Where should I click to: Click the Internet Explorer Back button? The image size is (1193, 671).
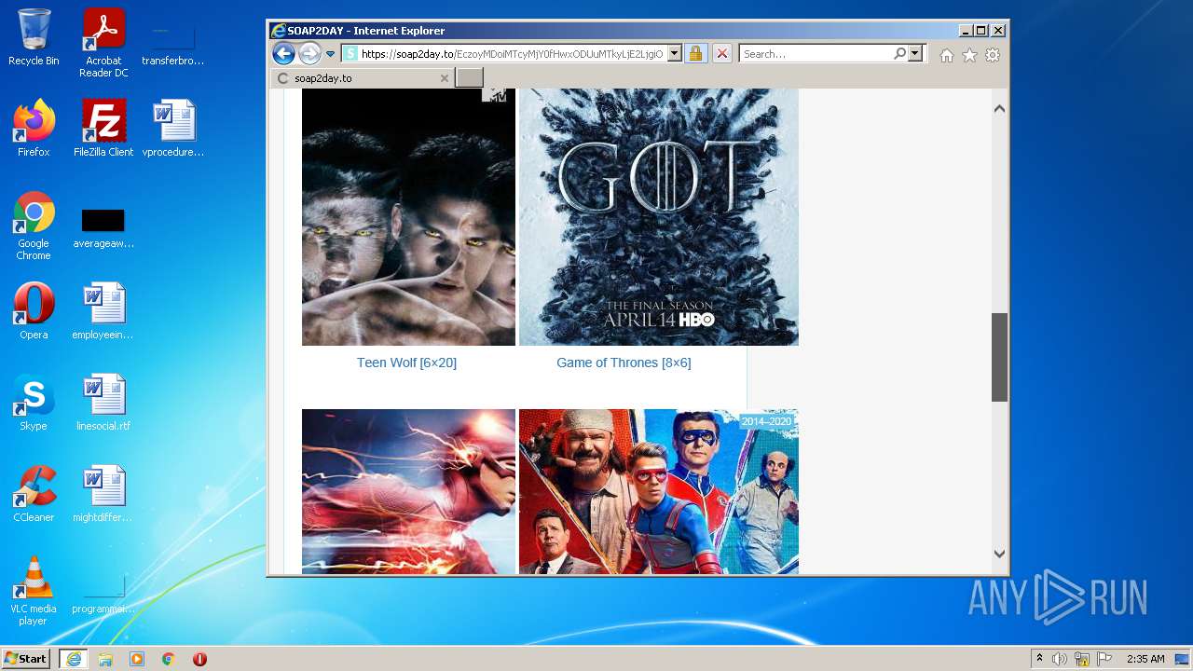point(284,53)
